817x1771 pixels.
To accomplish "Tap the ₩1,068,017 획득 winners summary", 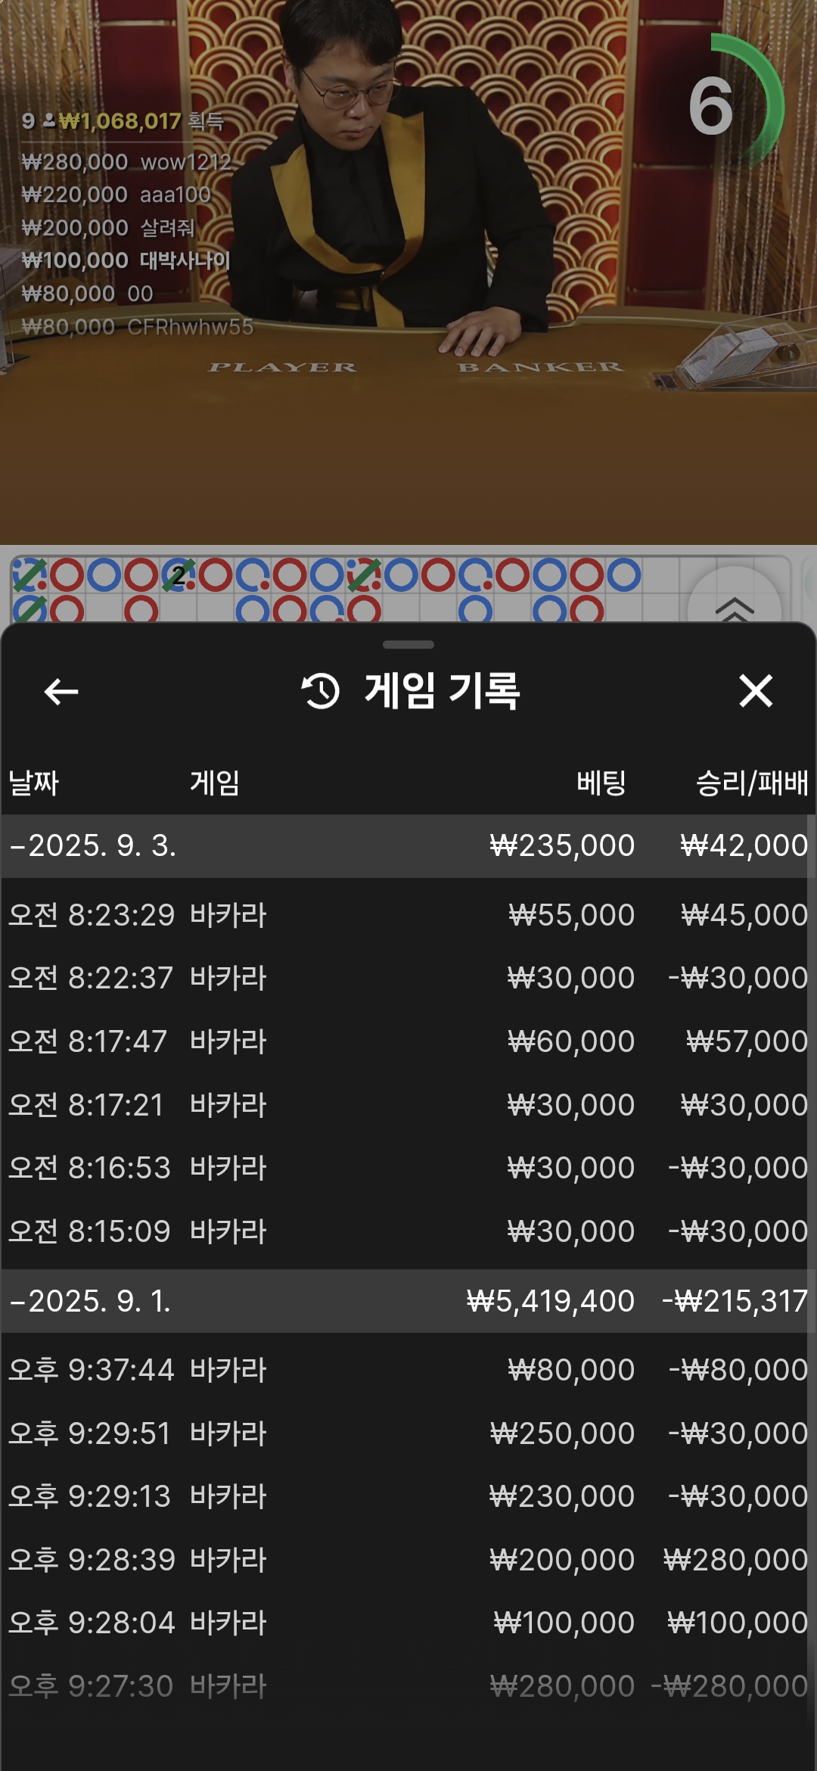I will (123, 121).
